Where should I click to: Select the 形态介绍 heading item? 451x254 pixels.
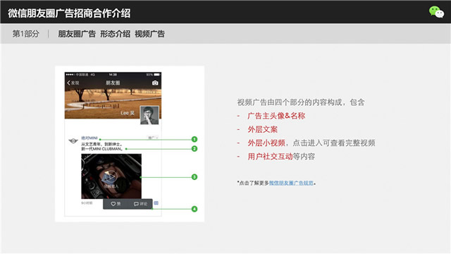[115, 34]
